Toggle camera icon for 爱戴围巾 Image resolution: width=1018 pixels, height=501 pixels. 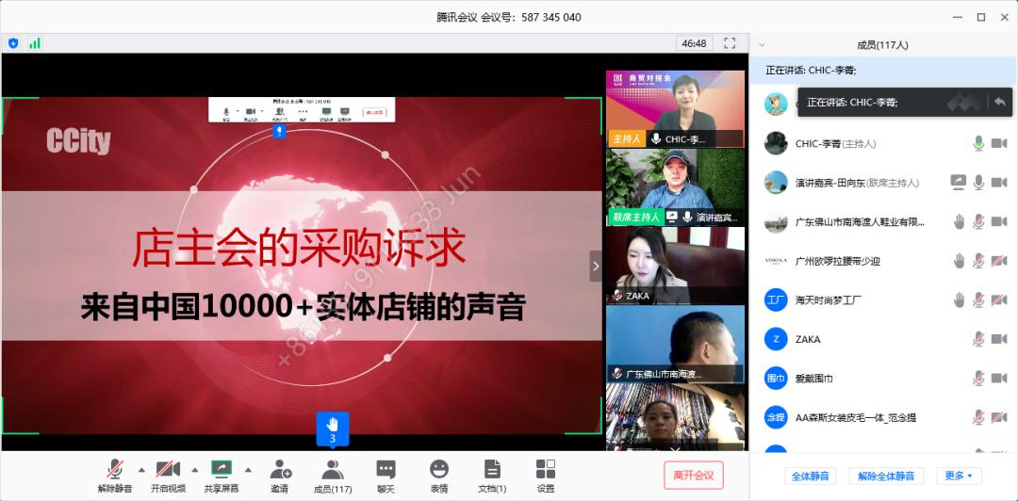(x=999, y=378)
